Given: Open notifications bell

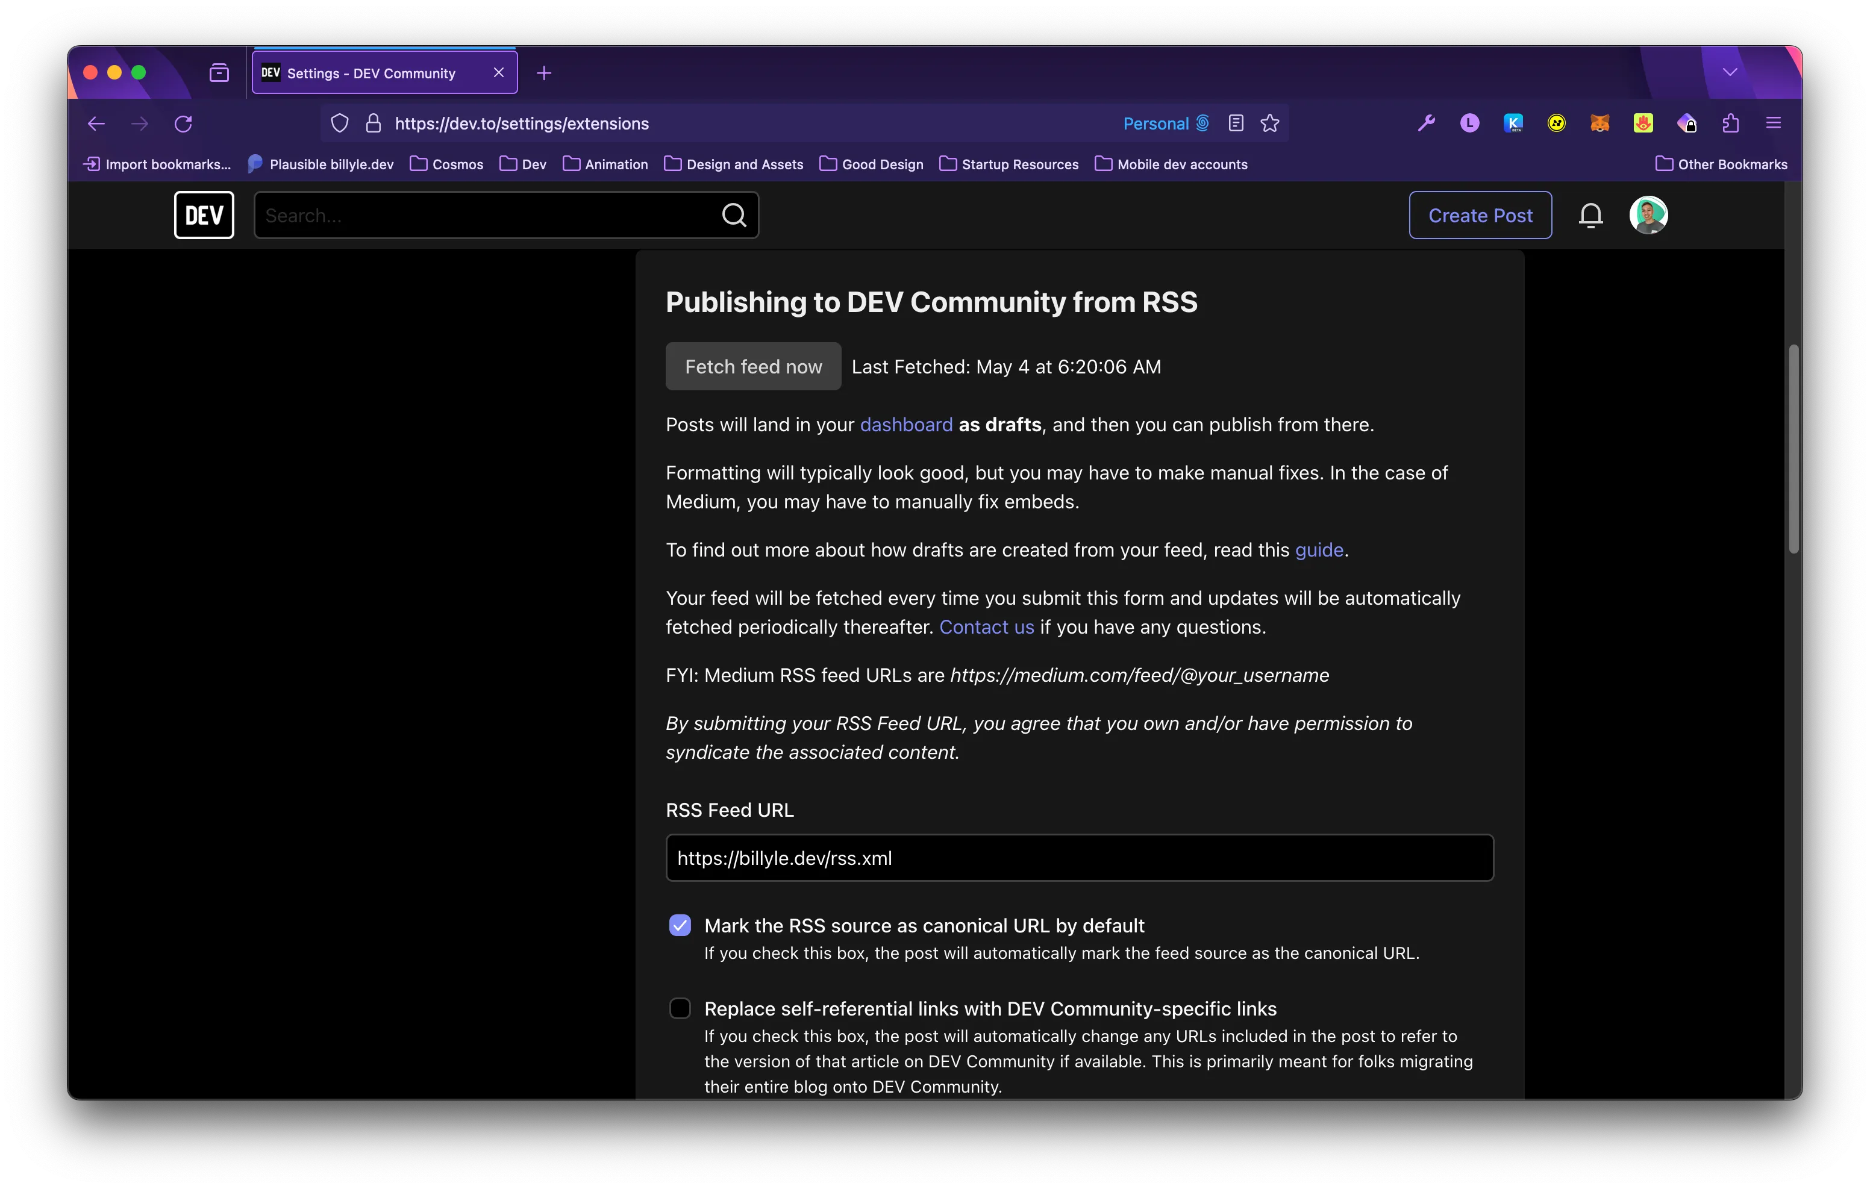Looking at the screenshot, I should (1590, 215).
